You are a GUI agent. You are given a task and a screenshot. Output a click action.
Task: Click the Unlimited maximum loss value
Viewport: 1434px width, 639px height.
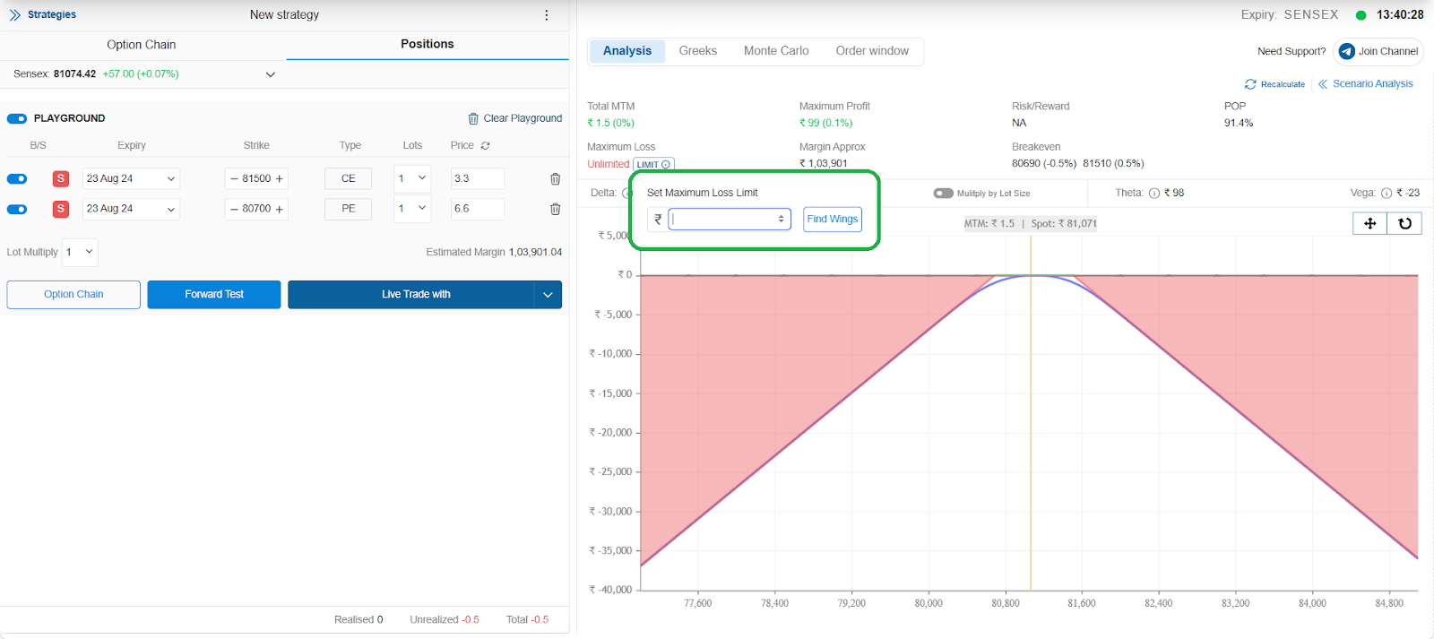(608, 165)
